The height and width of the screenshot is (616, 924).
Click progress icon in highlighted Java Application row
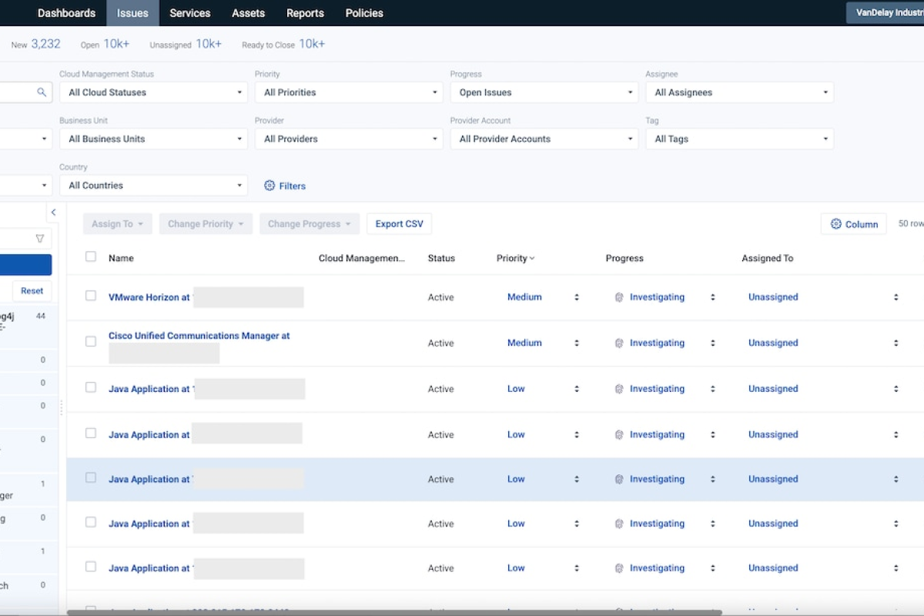coord(619,479)
